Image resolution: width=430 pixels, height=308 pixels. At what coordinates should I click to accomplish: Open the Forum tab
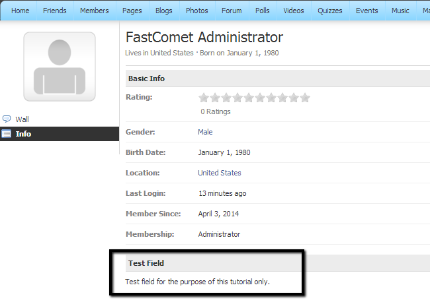pyautogui.click(x=232, y=11)
